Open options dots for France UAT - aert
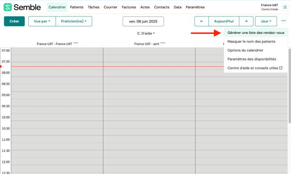This screenshot has width=291, height=174. tap(163, 43)
